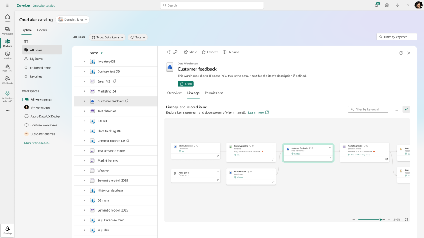Switch lineage to list view
Viewport: 424px width, 238px height.
pos(397,109)
